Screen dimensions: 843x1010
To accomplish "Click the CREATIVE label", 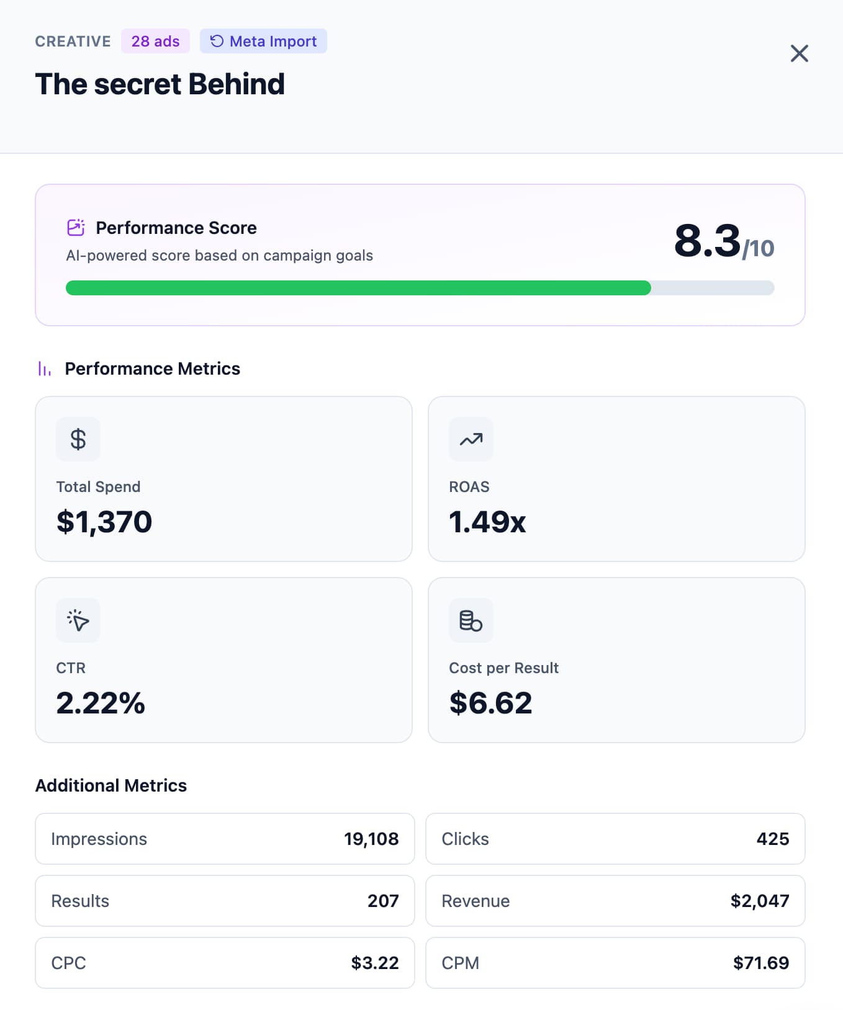I will coord(73,41).
